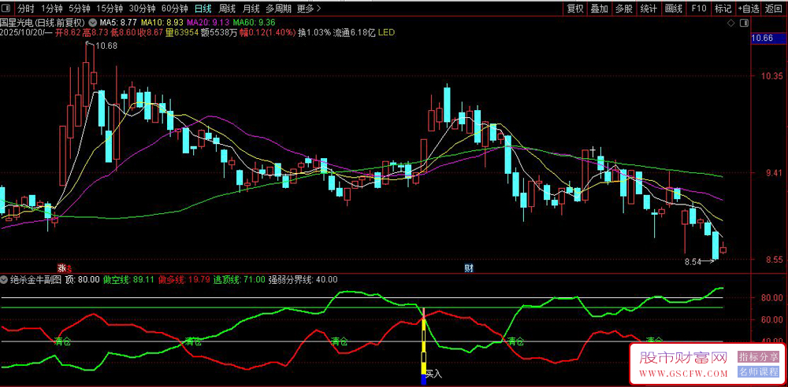Click the 画线 drawing tool button

673,9
